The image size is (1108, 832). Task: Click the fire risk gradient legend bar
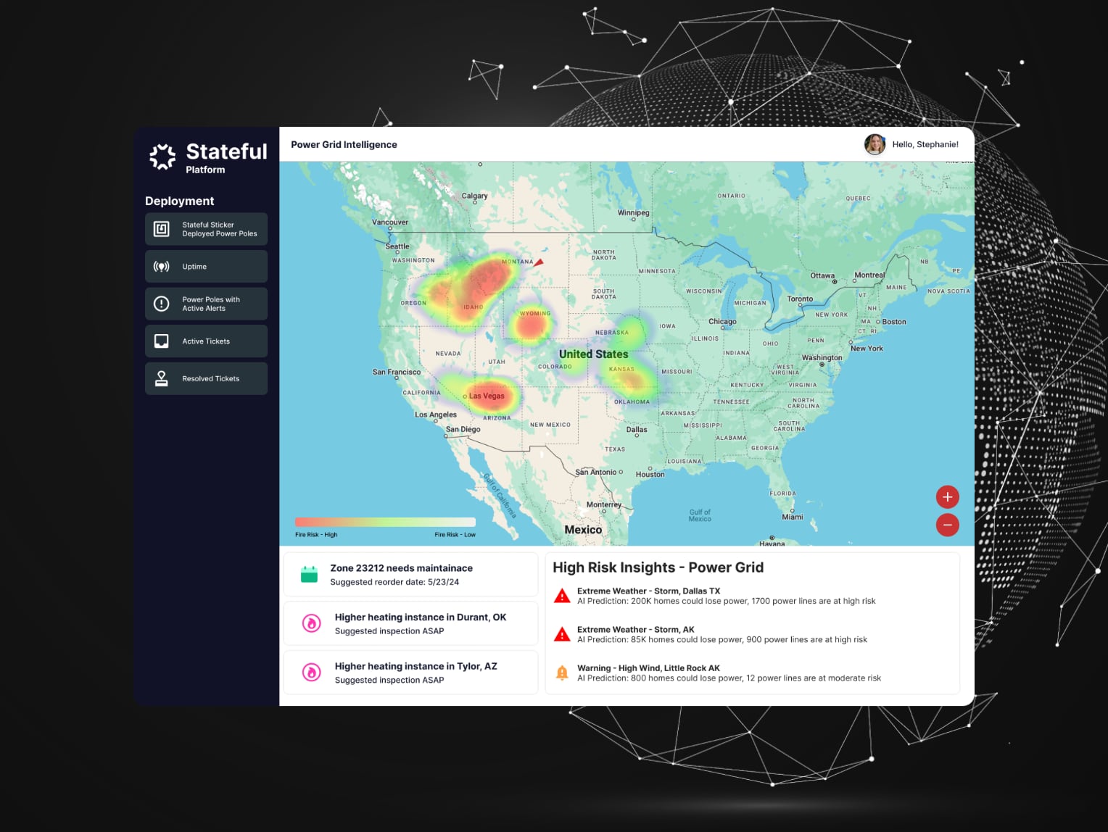point(385,522)
